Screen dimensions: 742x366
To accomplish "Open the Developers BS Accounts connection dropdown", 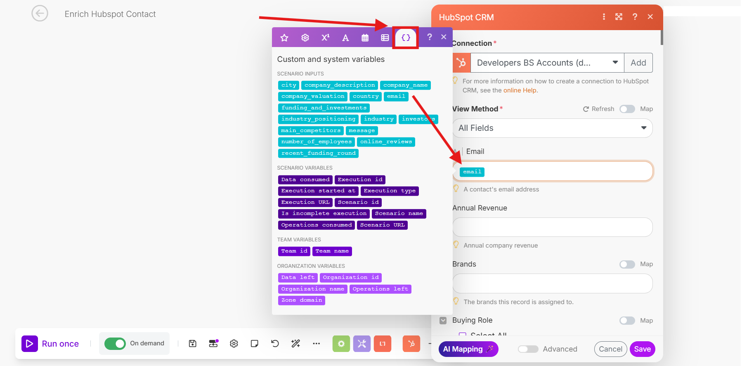I will pos(547,63).
